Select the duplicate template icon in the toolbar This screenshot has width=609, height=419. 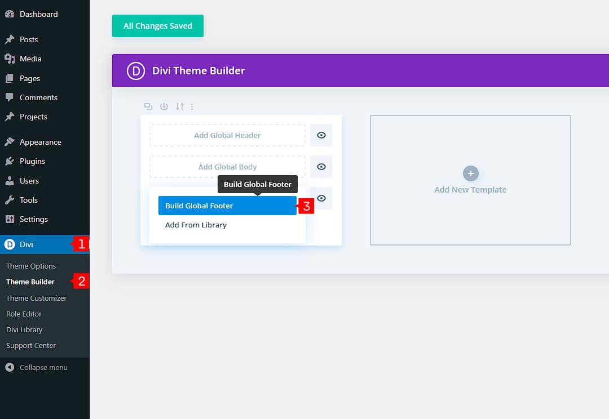148,106
